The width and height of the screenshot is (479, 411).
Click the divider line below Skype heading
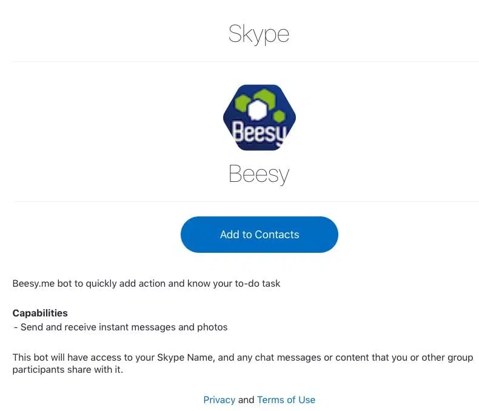point(246,61)
